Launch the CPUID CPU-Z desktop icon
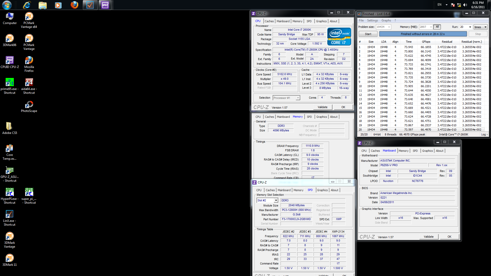 coord(9,61)
